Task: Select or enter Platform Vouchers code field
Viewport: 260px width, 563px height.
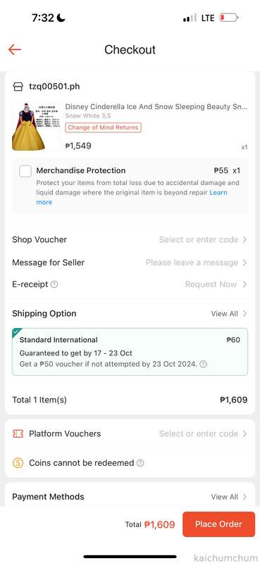Action: [203, 434]
